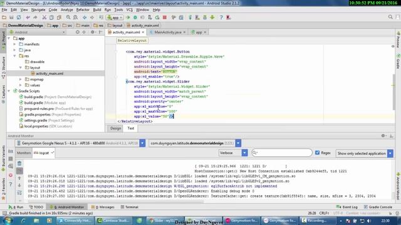Screen dimensions: 401x225
Task: Open the Show only selected application dropdown
Action: point(390,153)
